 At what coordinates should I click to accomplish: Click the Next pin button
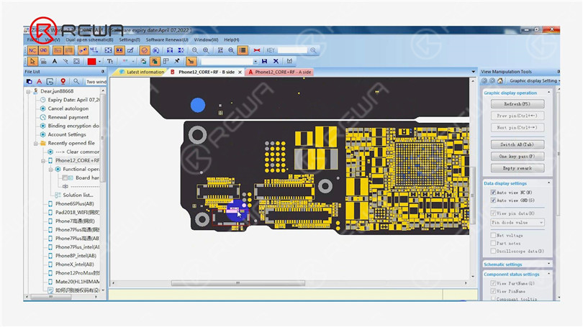[x=518, y=127]
